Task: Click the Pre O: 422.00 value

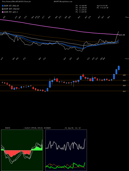Action: (x=81, y=6)
